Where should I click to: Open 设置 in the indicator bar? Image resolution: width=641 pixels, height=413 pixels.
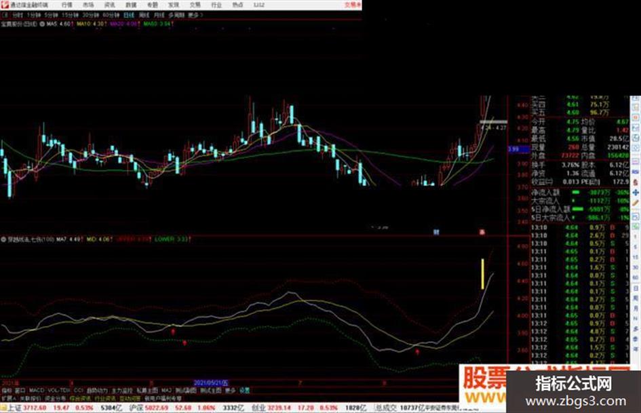tap(244, 391)
